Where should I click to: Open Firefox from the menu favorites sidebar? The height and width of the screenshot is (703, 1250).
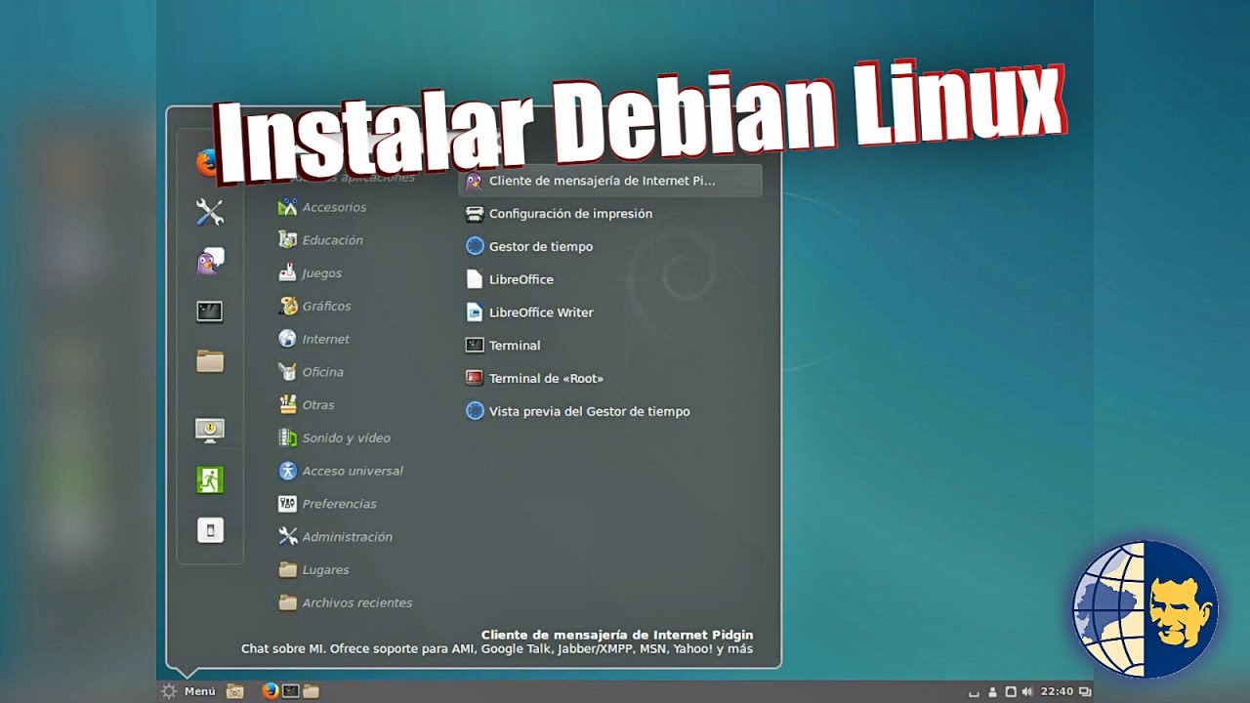[x=208, y=163]
